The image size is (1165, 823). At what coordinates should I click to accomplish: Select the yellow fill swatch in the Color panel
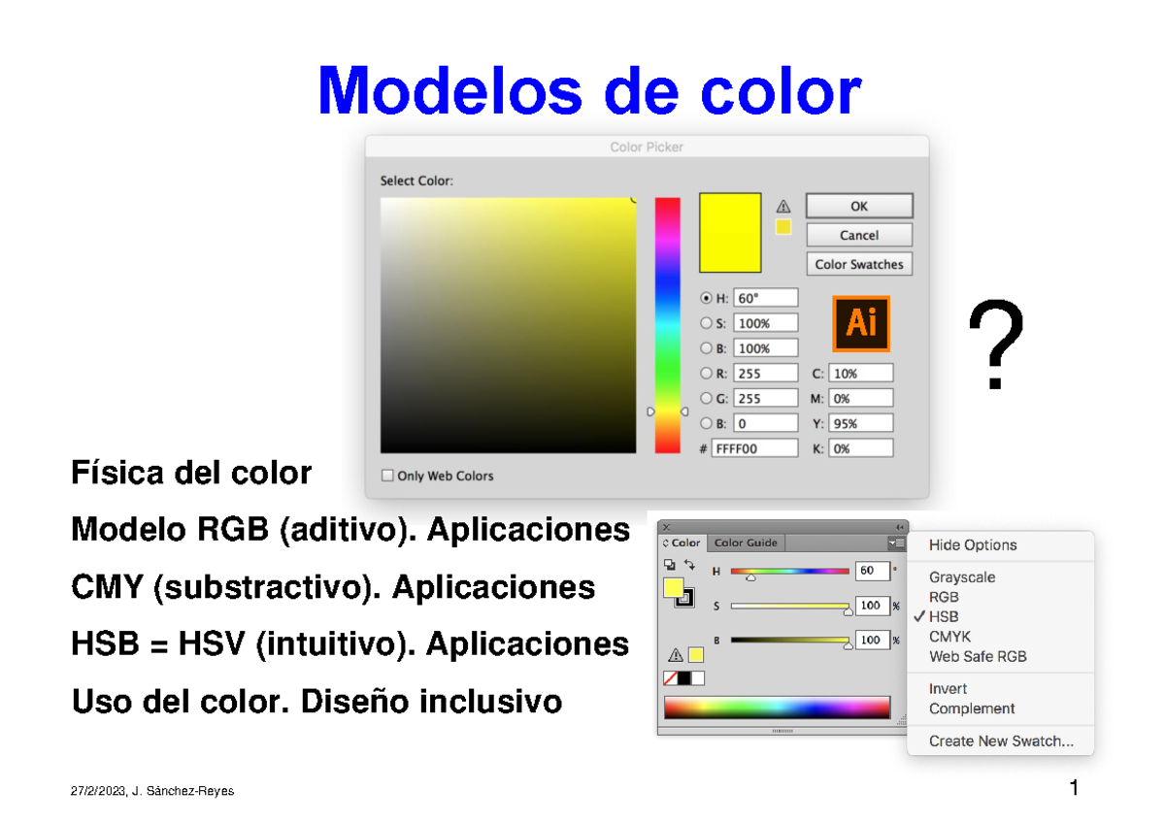(673, 589)
